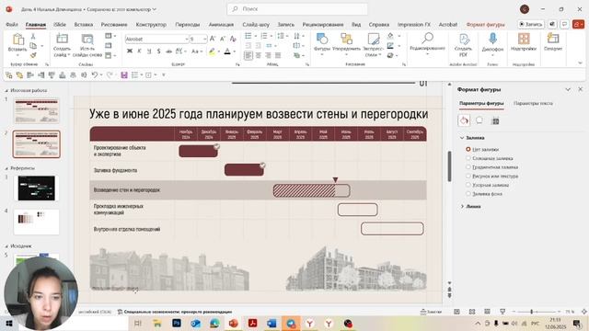Image resolution: width=589 pixels, height=331 pixels.
Task: Select slide 1 thumbnail
Action: (37, 110)
